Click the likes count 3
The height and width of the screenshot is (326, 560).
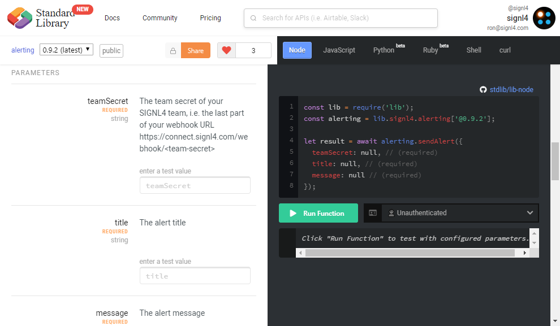253,50
